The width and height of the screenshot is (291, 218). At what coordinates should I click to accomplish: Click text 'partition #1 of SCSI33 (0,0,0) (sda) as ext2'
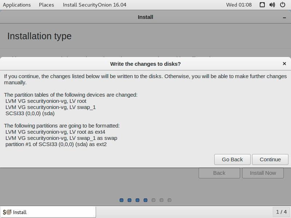click(x=56, y=144)
